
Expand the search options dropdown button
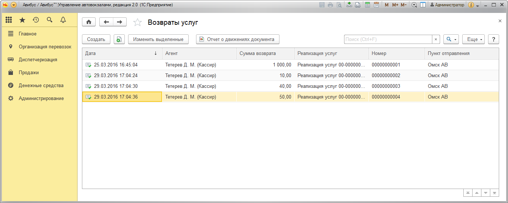(x=451, y=39)
